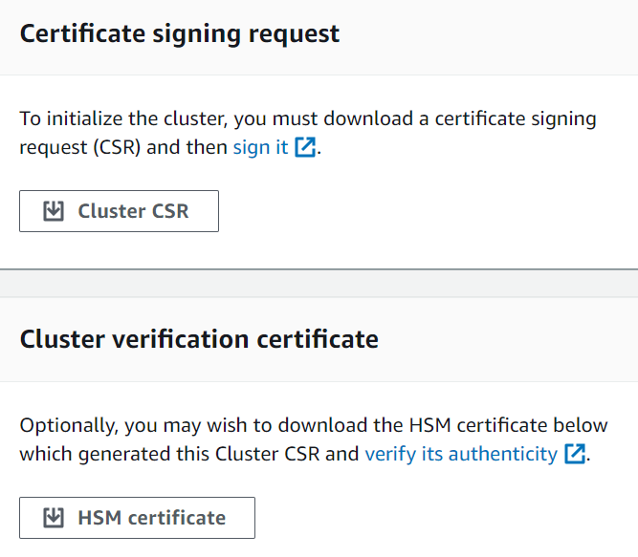638x557 pixels.
Task: Click the words 'request (CSR) and then'
Action: click(123, 148)
